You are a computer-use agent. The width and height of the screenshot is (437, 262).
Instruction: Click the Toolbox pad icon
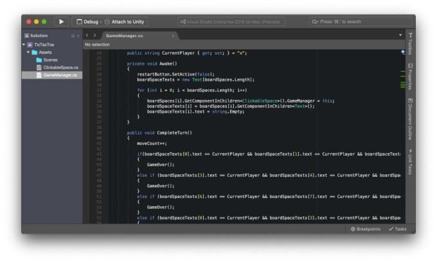[410, 35]
